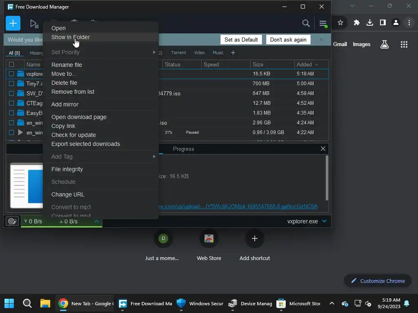Click Customize Chrome button
This screenshot has height=313, width=418.
[x=378, y=281]
